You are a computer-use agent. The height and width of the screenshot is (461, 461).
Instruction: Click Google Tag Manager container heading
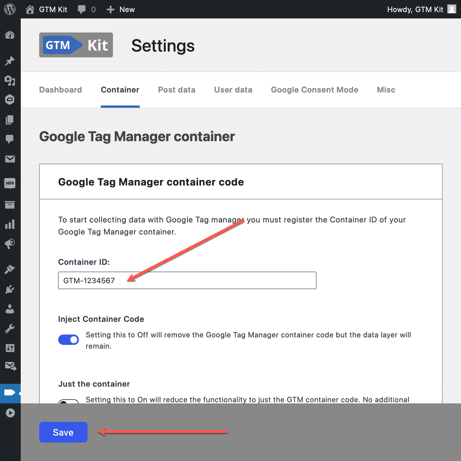pyautogui.click(x=137, y=137)
